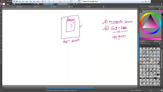163x92 pixels.
Task: Select the Elliptical selection tool
Action: pos(1,54)
